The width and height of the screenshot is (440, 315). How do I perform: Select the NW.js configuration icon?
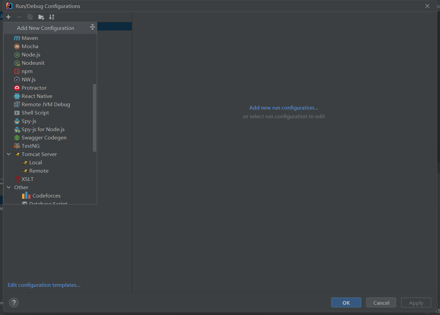point(17,80)
